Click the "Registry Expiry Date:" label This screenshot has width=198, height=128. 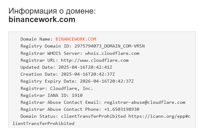pyautogui.click(x=49, y=81)
